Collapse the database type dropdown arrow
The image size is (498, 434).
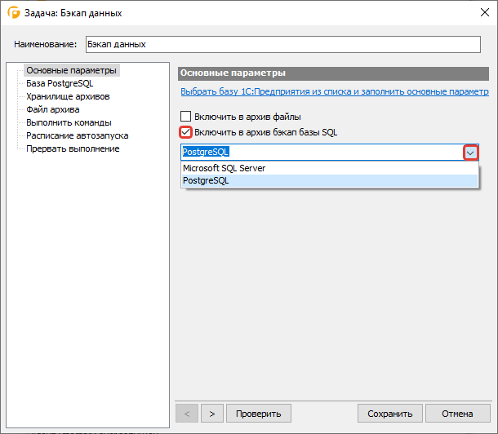click(470, 153)
